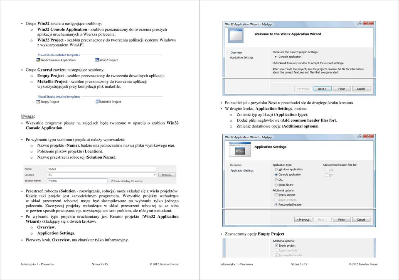Click 'Welcome to the Win32 Application Wizard' heading
This screenshot has width=399, height=280.
(x=288, y=34)
